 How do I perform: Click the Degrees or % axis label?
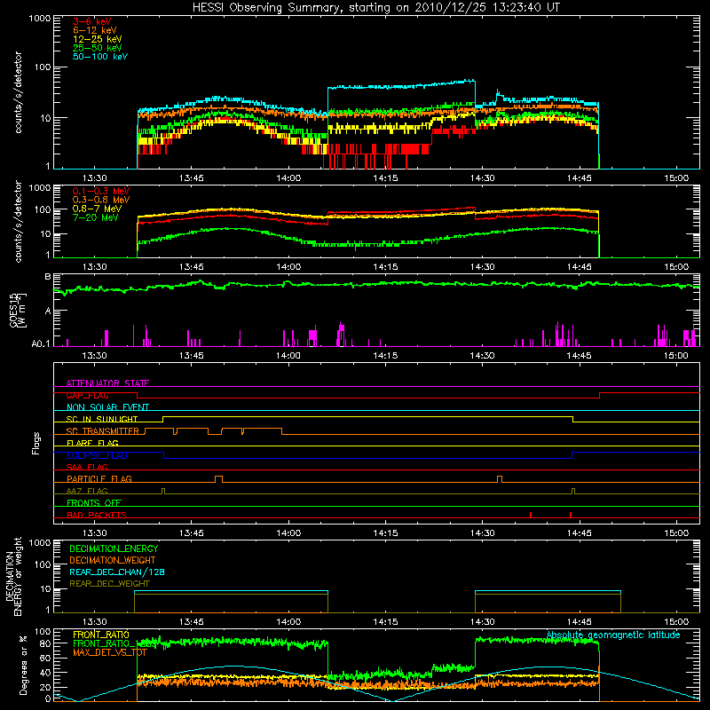23,665
